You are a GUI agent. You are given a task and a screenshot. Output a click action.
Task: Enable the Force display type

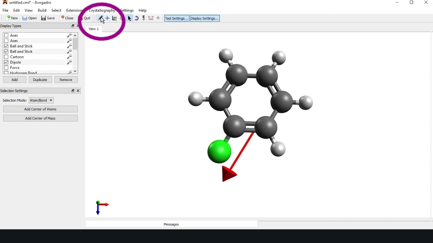pyautogui.click(x=6, y=67)
